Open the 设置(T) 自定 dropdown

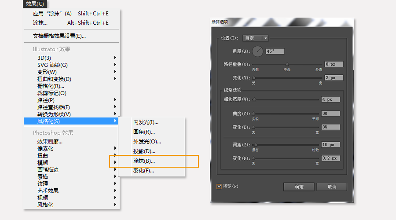click(x=255, y=38)
